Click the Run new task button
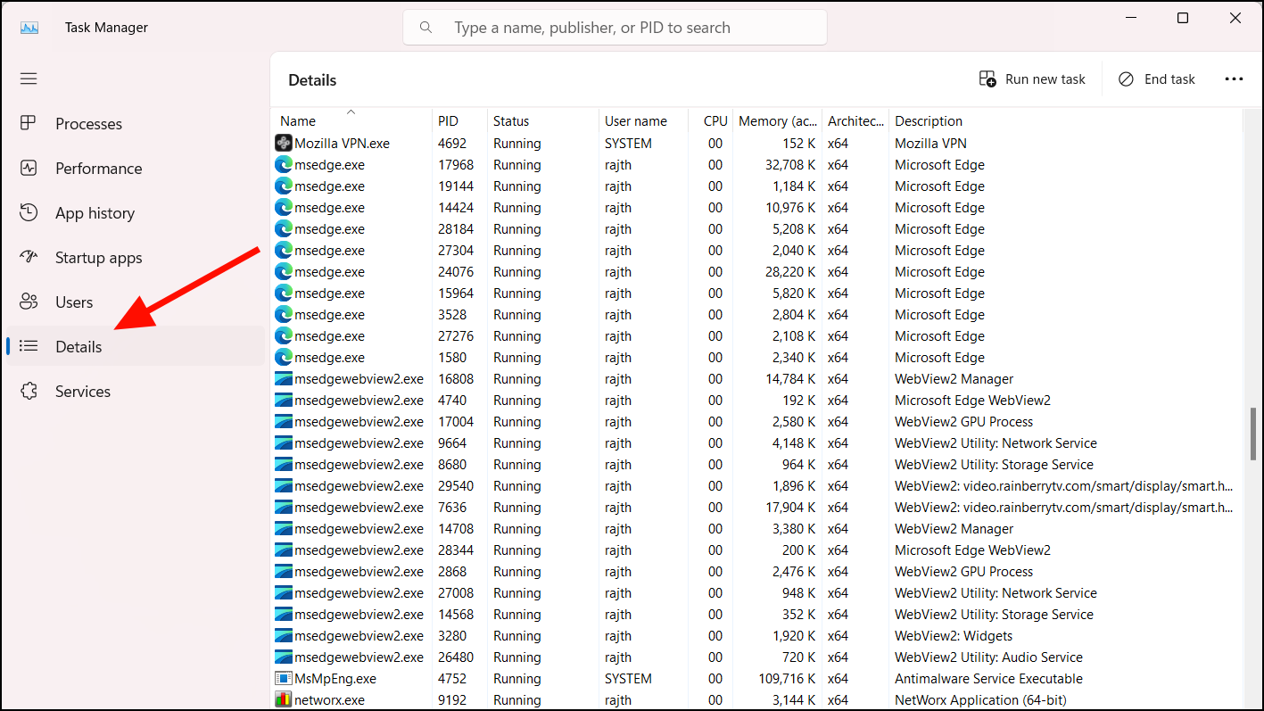This screenshot has height=711, width=1264. pos(1032,79)
